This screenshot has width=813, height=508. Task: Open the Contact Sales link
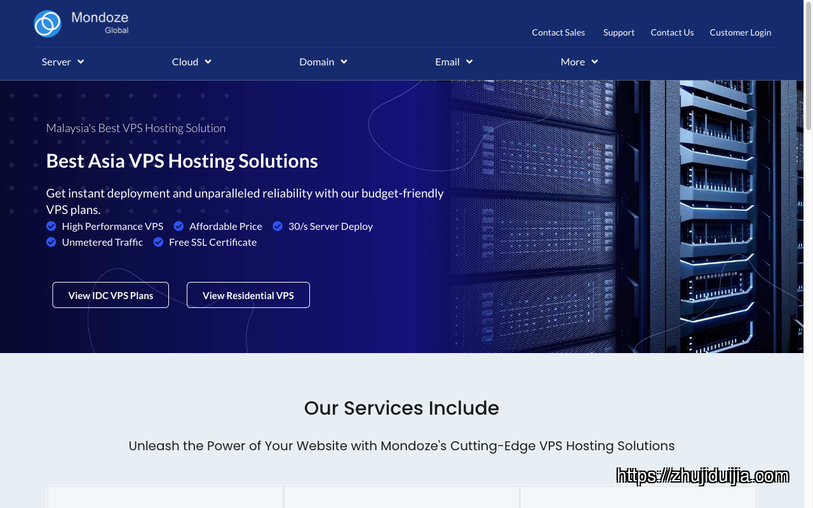pyautogui.click(x=558, y=32)
